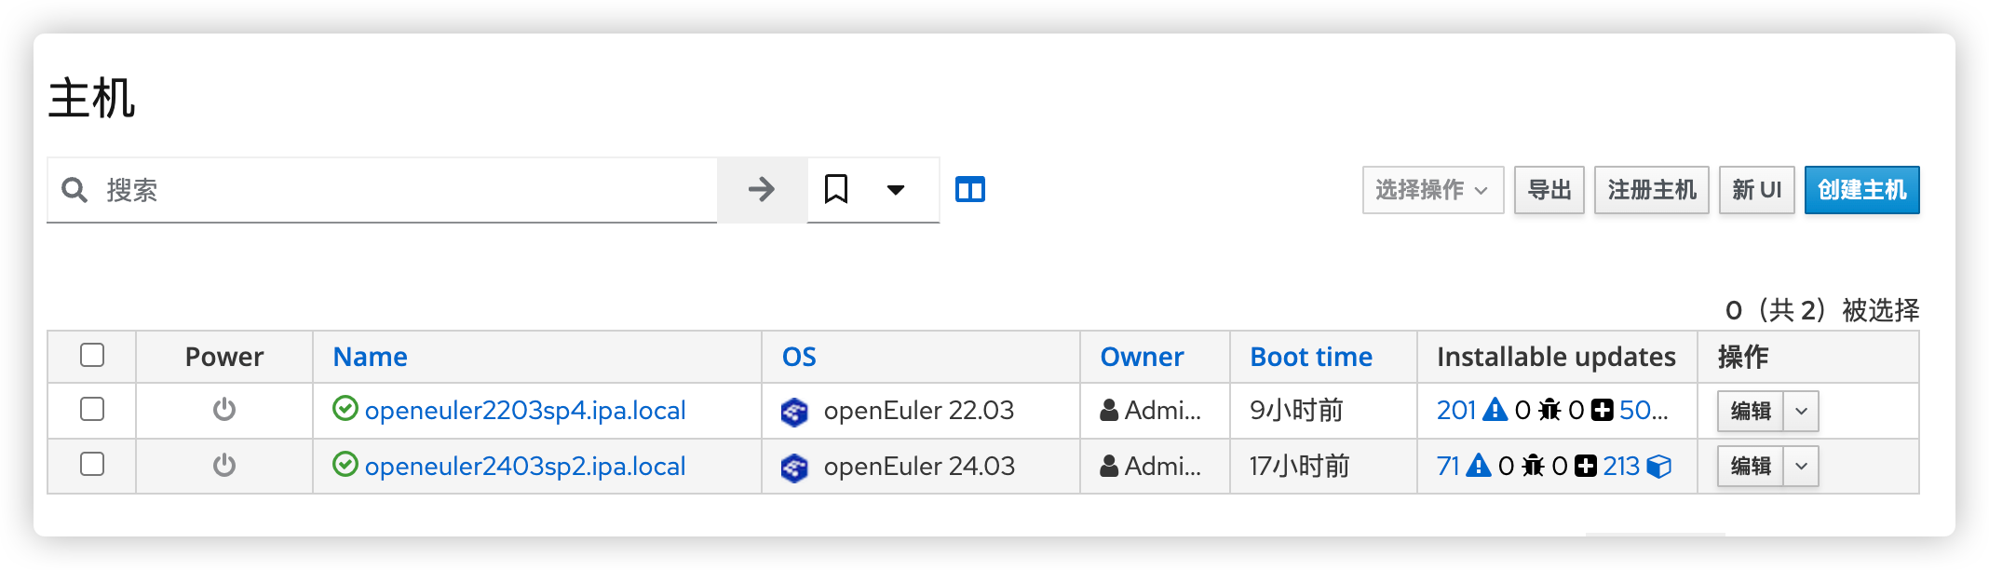Sort hosts by Boot time column
The image size is (1989, 570).
[1310, 357]
